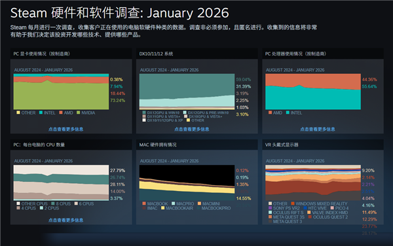Click INTEL swatch in processor chart legend

tap(288, 113)
